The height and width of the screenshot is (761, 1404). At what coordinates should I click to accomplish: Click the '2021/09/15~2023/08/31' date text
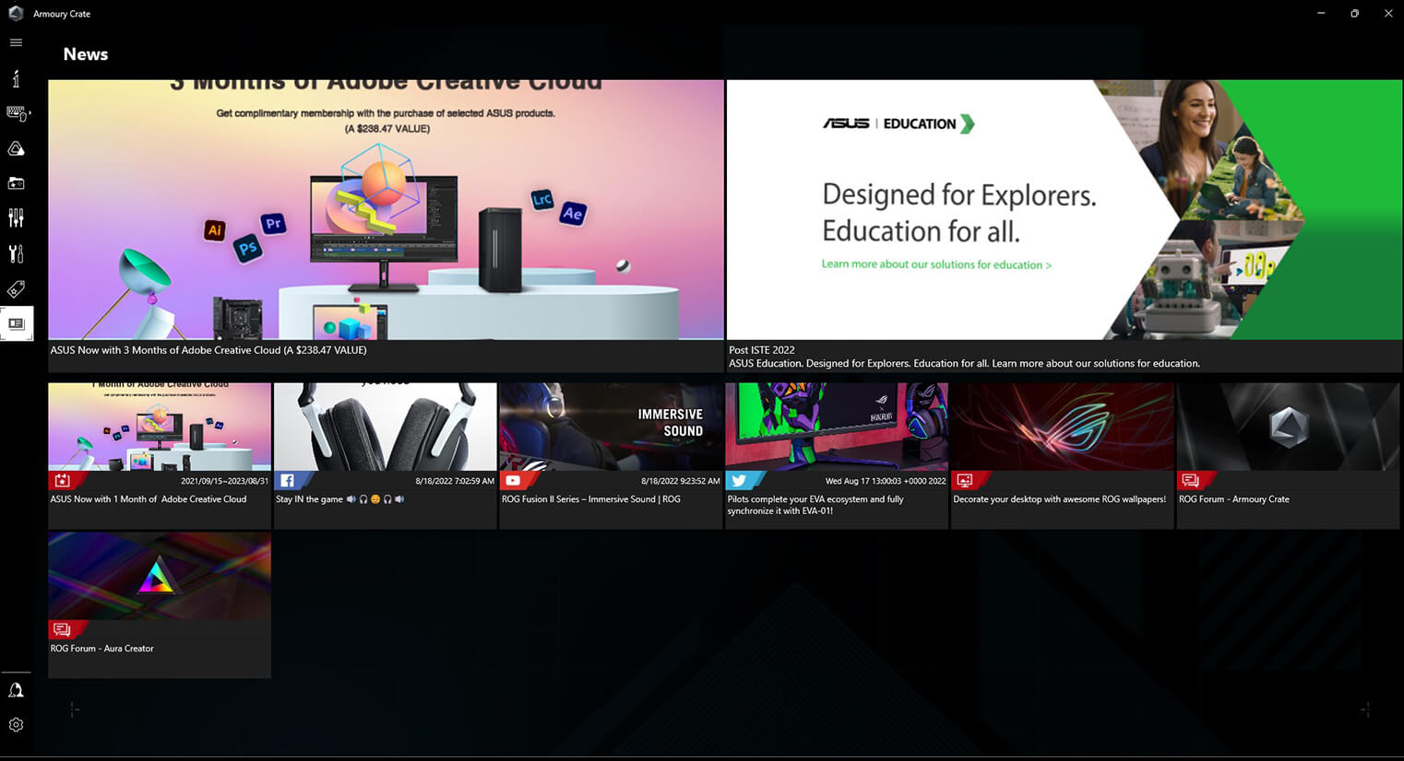[224, 481]
